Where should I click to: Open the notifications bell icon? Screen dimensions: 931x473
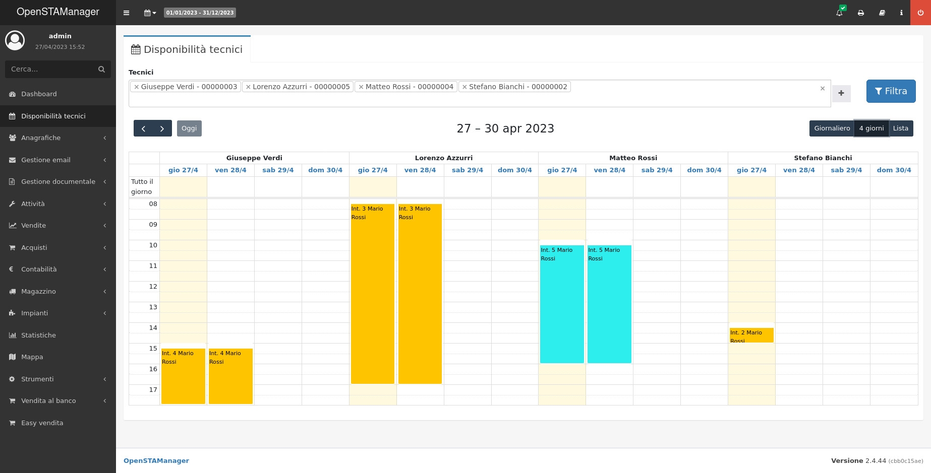[x=839, y=13]
